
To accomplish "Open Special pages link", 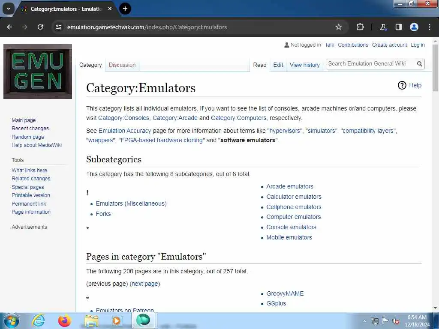I will pyautogui.click(x=28, y=187).
